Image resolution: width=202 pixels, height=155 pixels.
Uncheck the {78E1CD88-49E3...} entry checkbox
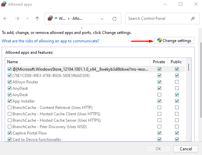coord(9,76)
